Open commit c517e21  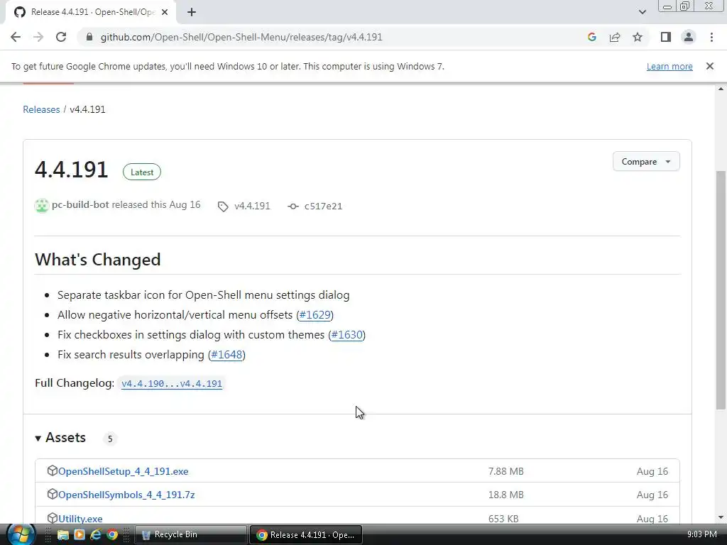click(x=323, y=207)
